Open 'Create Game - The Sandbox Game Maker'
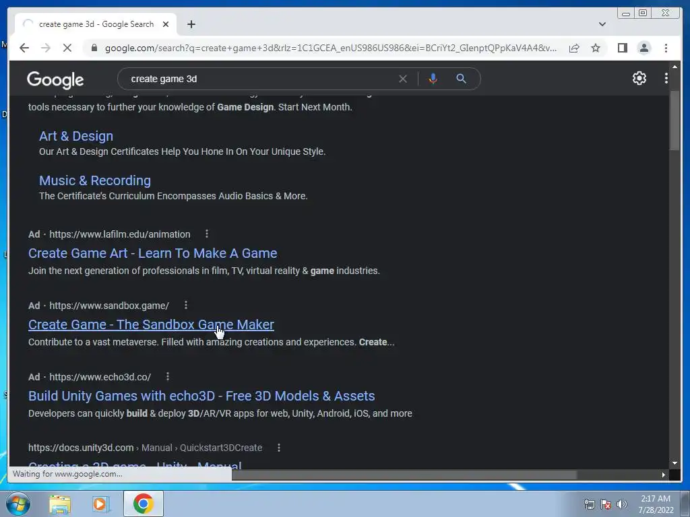 coord(151,324)
